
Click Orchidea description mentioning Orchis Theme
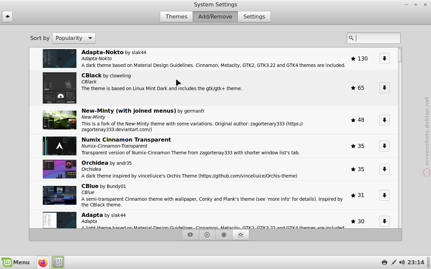tap(189, 176)
